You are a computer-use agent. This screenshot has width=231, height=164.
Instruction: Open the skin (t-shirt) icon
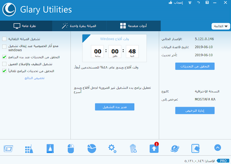[x=190, y=3]
